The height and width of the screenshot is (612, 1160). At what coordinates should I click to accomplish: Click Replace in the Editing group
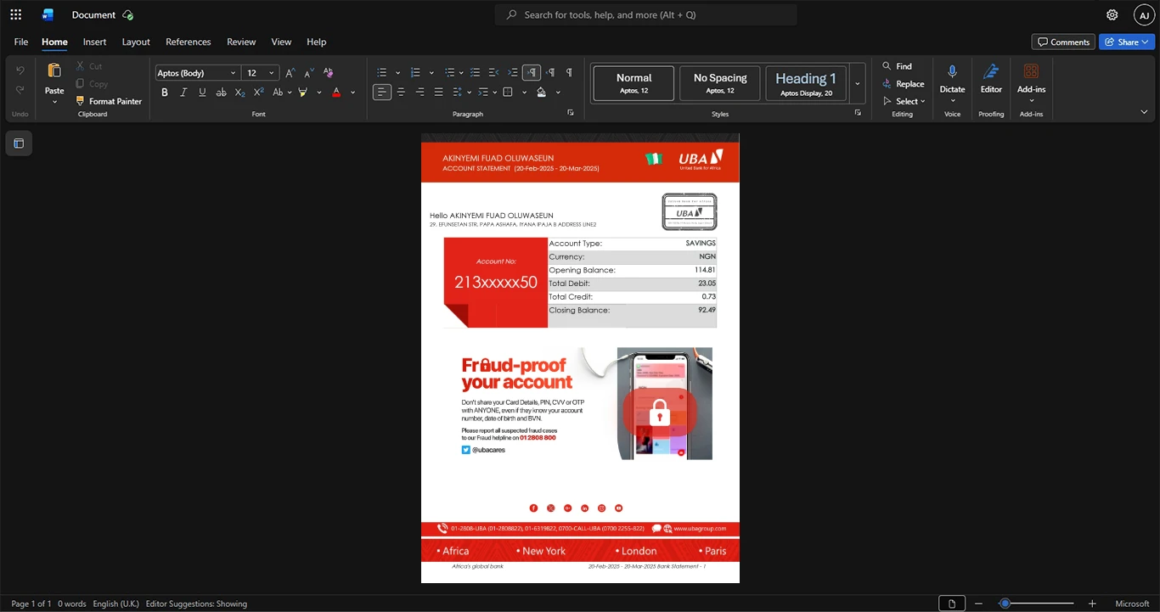tap(903, 84)
